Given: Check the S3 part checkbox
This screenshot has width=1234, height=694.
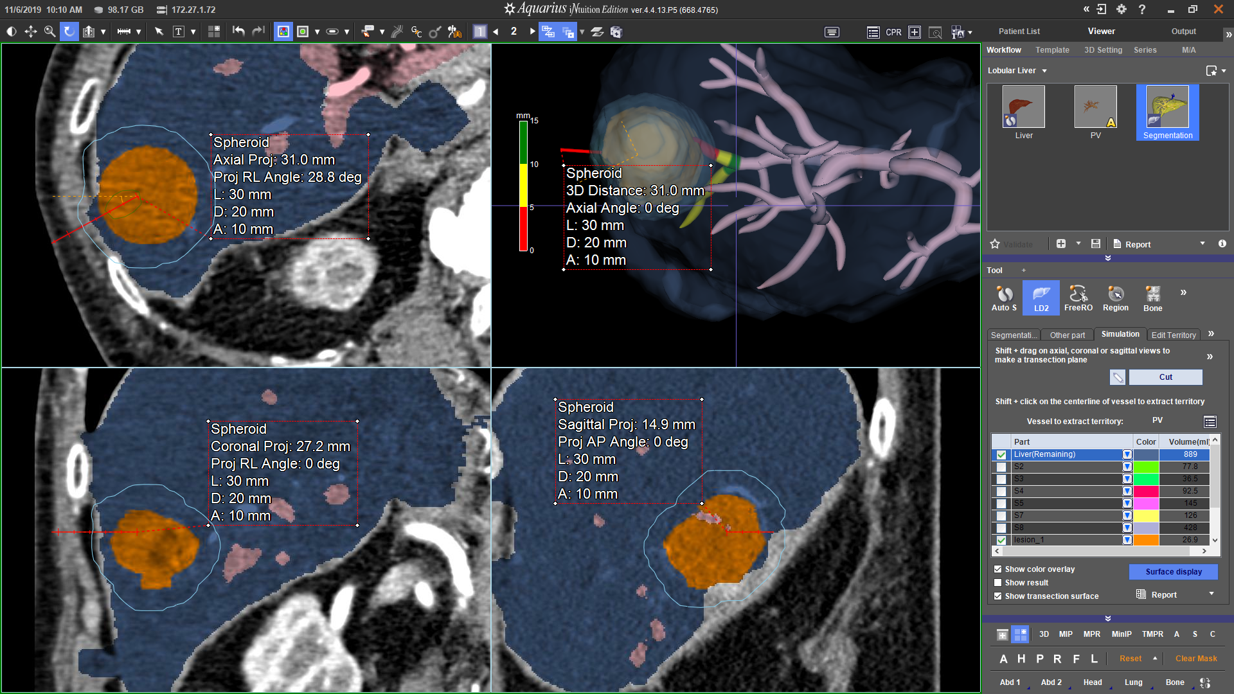Looking at the screenshot, I should coord(1001,479).
